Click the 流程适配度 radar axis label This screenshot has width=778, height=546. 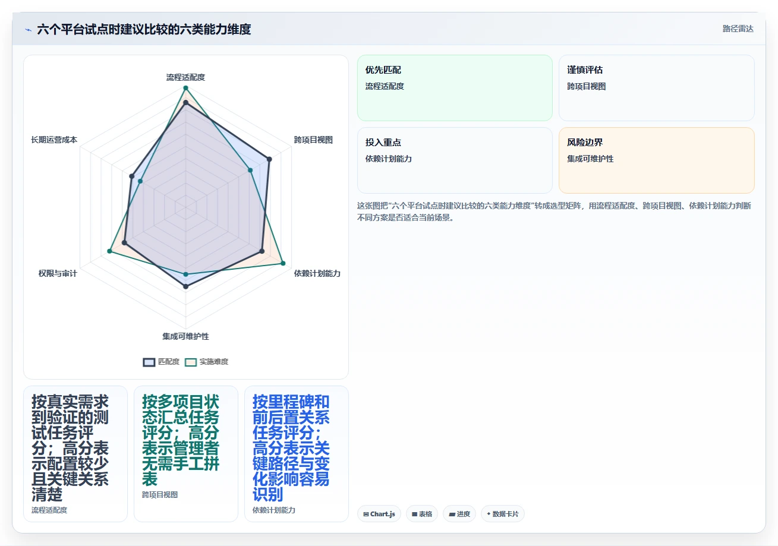[x=185, y=77]
